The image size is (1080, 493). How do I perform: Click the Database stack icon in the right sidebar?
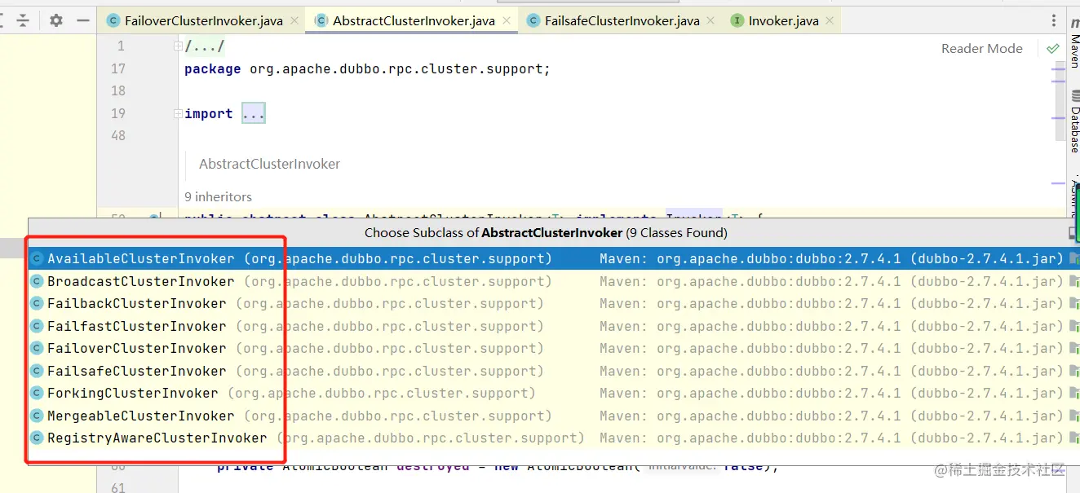(1075, 95)
